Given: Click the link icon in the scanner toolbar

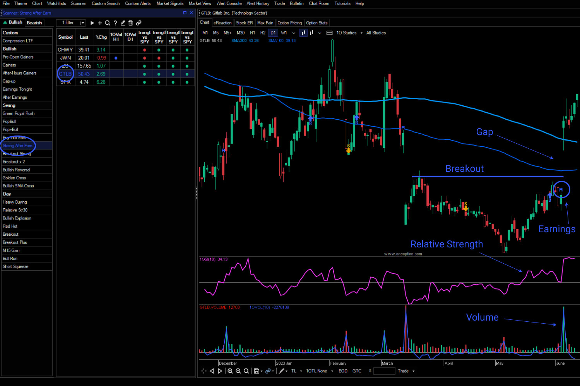Looking at the screenshot, I should [x=139, y=23].
